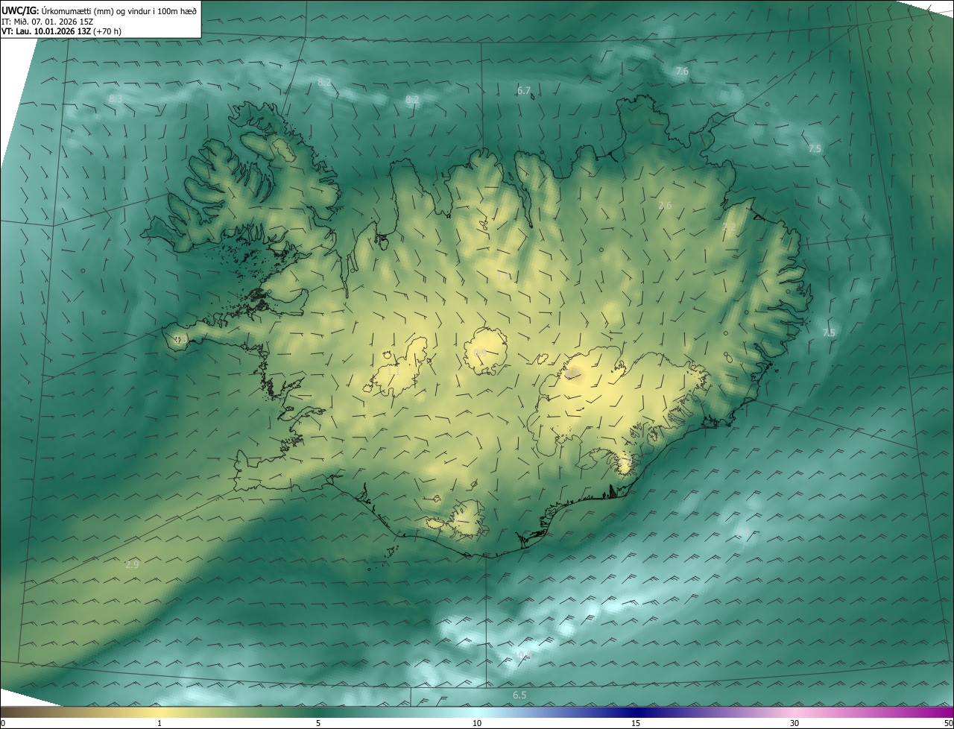The height and width of the screenshot is (729, 954).
Task: Click the map value label 2.9
Action: (x=132, y=565)
